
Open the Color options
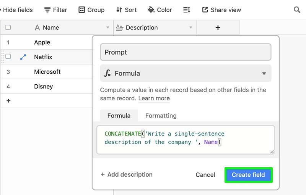pos(160,10)
